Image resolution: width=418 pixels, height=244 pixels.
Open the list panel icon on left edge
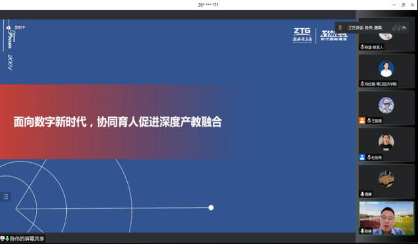coord(5,197)
